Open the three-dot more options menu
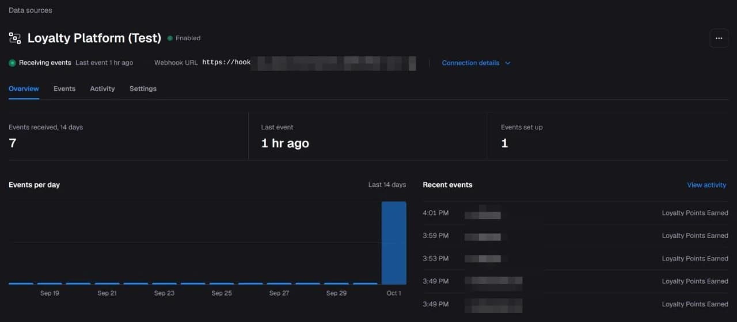Screen dimensions: 737x322 coord(719,38)
